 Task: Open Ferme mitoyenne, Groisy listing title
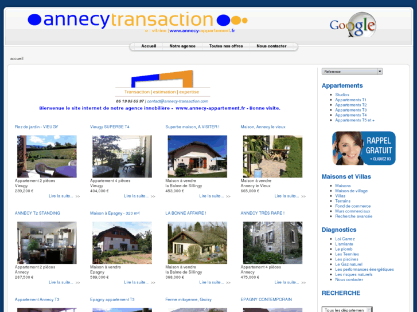[x=188, y=299]
